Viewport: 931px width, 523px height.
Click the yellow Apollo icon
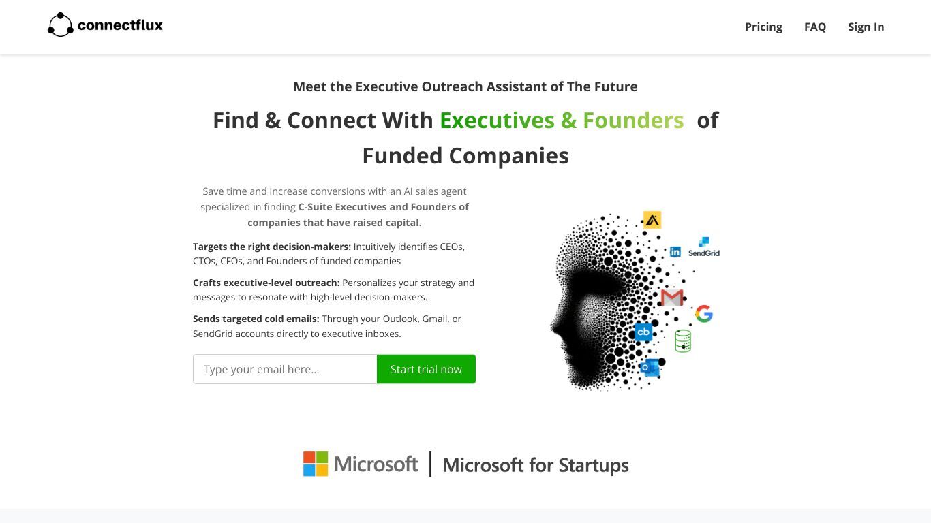[x=652, y=220]
